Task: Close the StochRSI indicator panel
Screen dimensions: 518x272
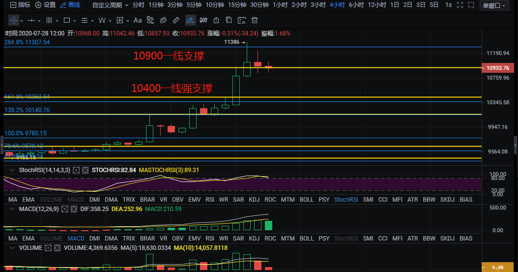Action: point(85,170)
